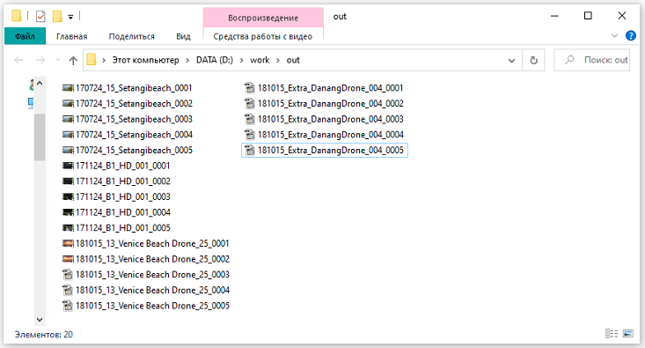Click the navigation pane scroll up arrow

pos(40,83)
